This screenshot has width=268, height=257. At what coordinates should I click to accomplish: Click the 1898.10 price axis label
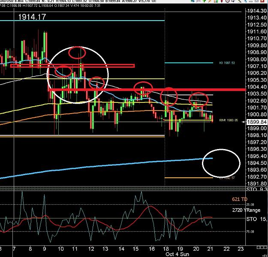(x=257, y=135)
